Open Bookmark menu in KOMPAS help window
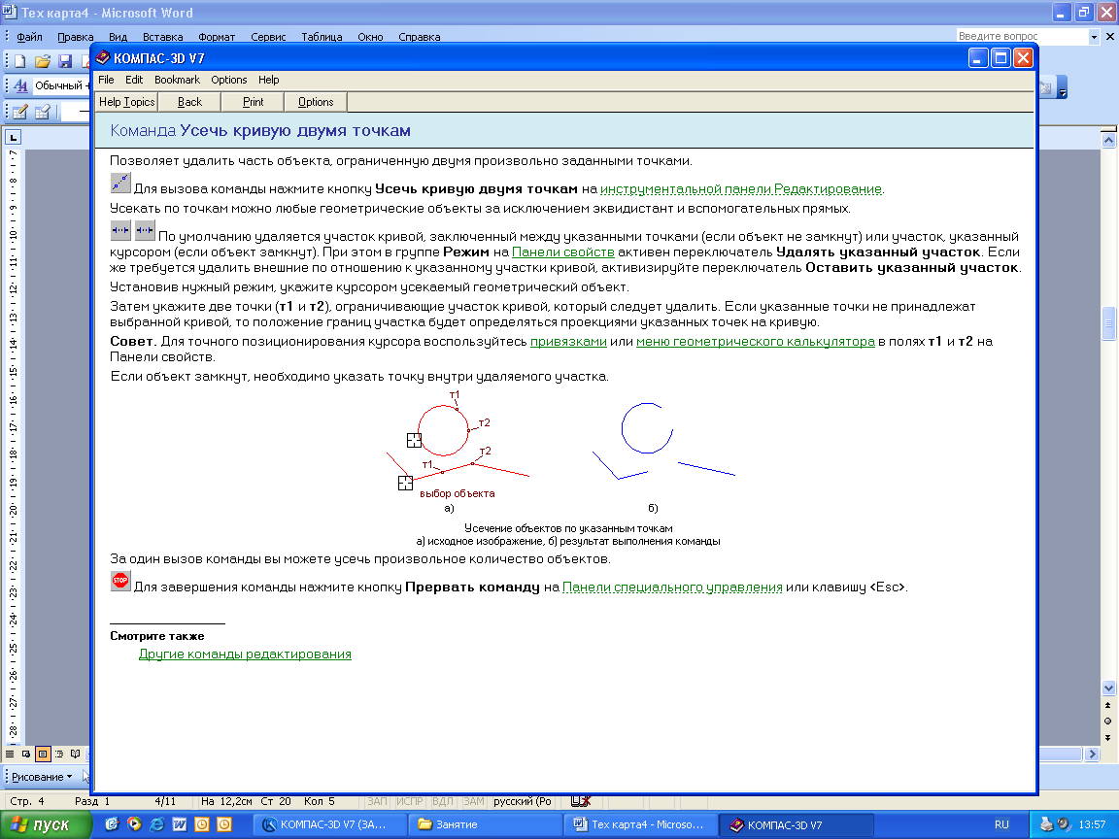 click(x=177, y=80)
